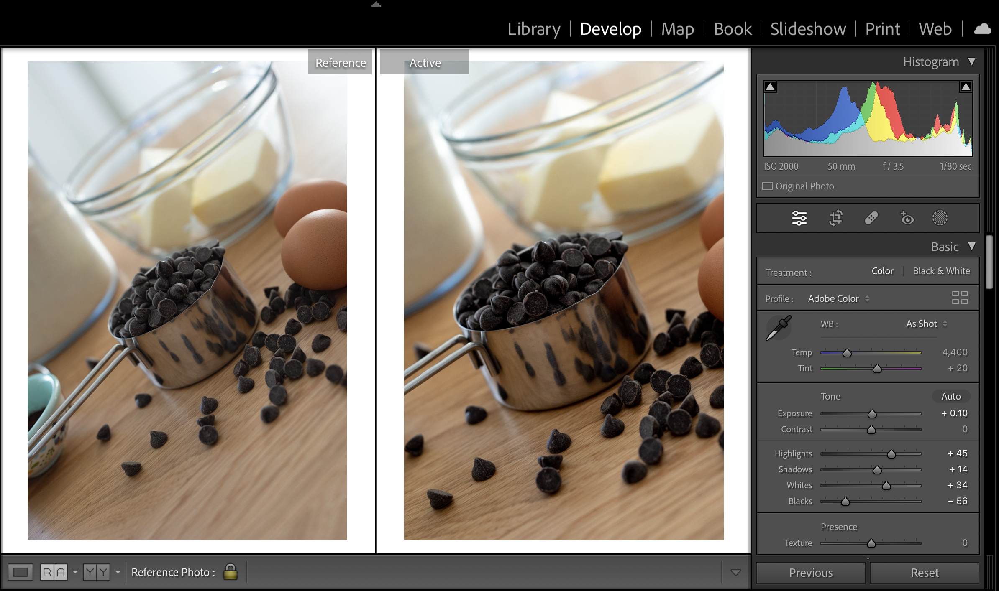Image resolution: width=999 pixels, height=591 pixels.
Task: Click the Whites value + 34 field
Action: [x=958, y=485]
